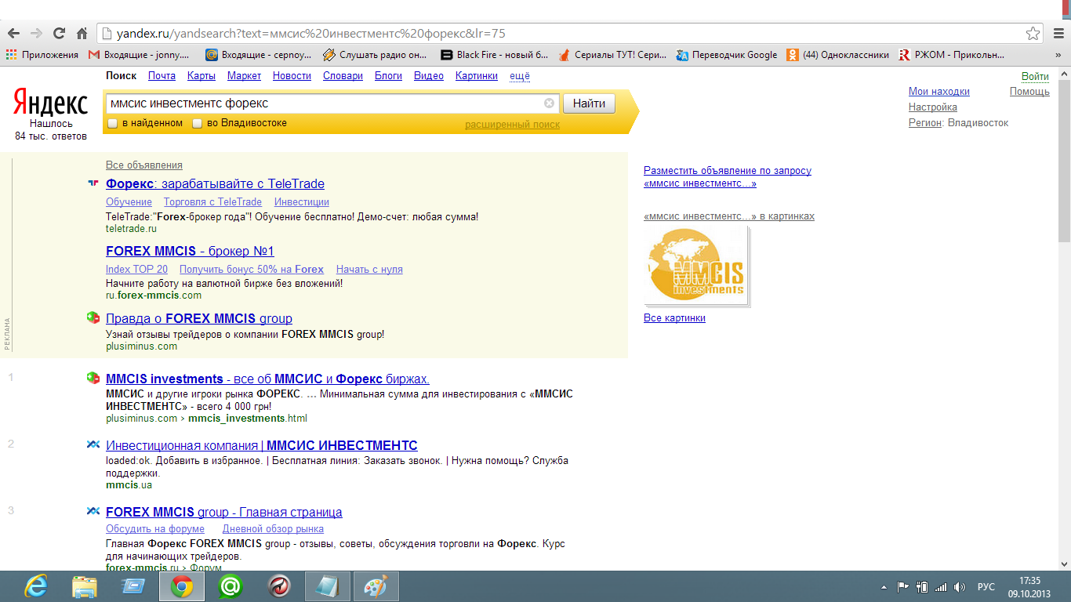Image resolution: width=1071 pixels, height=602 pixels.
Task: Open the Видео tab
Action: tap(429, 76)
